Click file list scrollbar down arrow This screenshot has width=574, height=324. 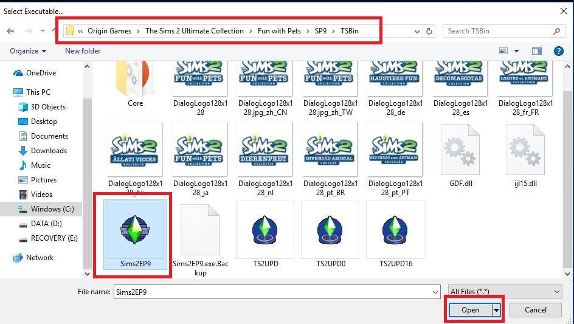(567, 274)
